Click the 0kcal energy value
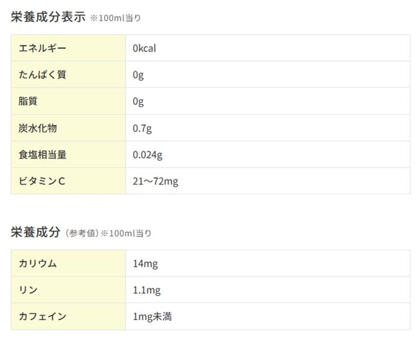This screenshot has height=338, width=419. [x=144, y=48]
